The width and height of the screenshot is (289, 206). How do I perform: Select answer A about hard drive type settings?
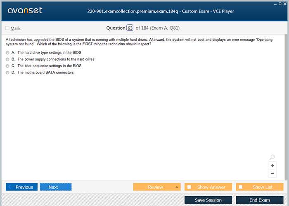pos(7,53)
